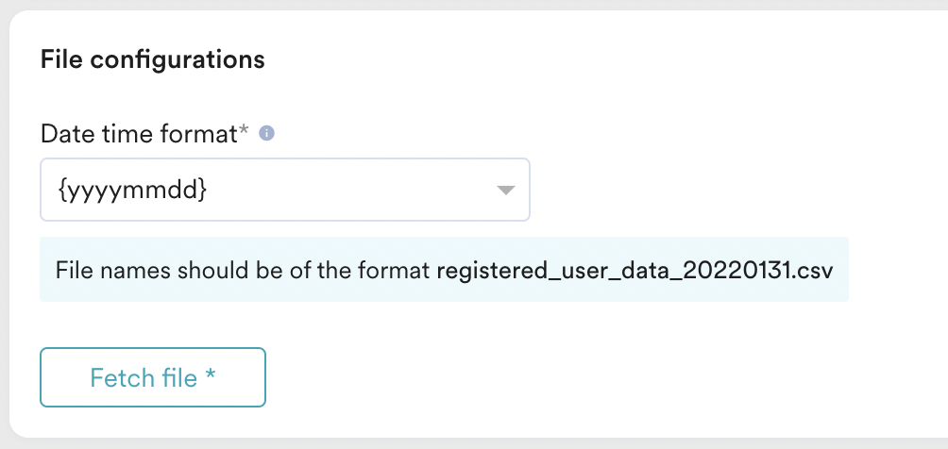Click the word Fetch in the button
The image size is (948, 449).
click(117, 377)
